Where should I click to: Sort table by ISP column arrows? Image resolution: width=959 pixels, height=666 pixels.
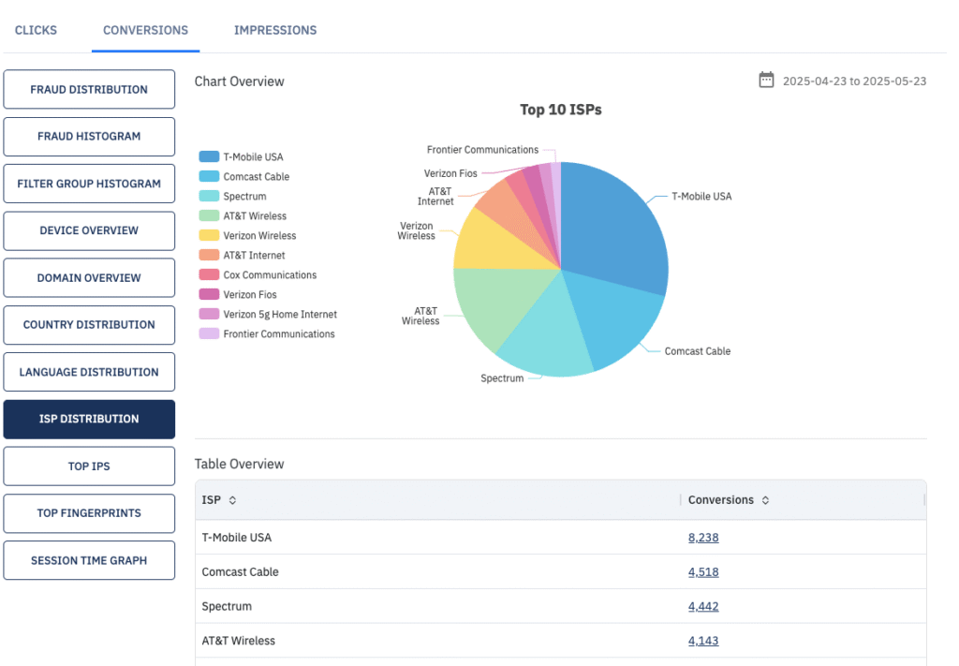232,500
